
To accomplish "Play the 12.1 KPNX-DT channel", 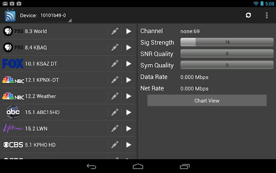I will pos(129,80).
